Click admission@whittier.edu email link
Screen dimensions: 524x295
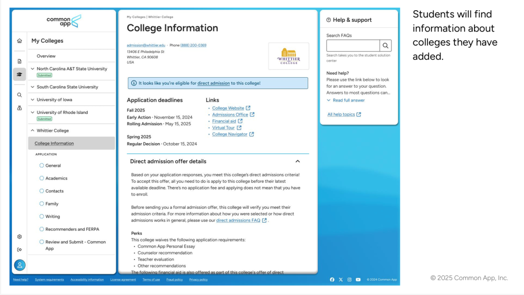click(x=146, y=45)
